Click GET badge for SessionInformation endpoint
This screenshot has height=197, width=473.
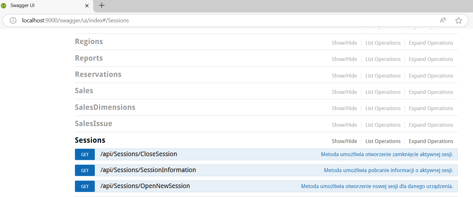click(x=85, y=170)
